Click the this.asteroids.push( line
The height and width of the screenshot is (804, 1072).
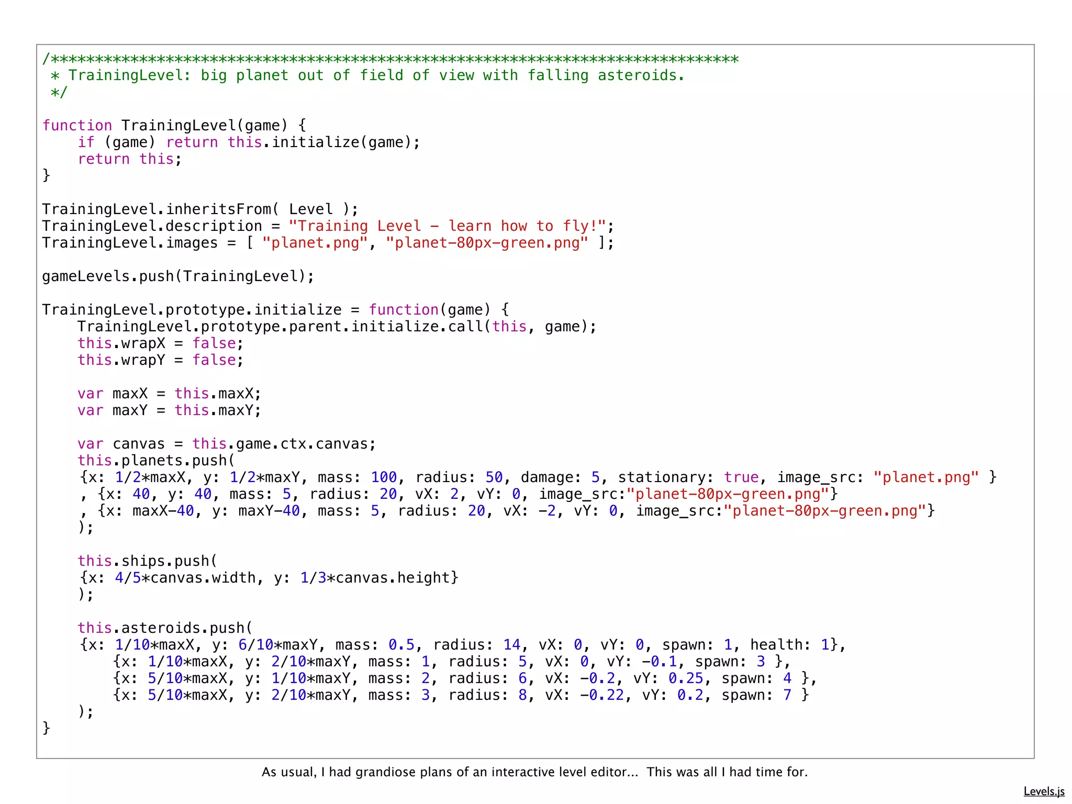(165, 628)
